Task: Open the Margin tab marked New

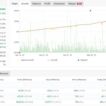Action: (75, 4)
